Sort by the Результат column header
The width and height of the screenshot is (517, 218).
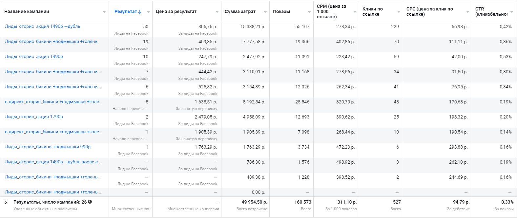tap(125, 11)
